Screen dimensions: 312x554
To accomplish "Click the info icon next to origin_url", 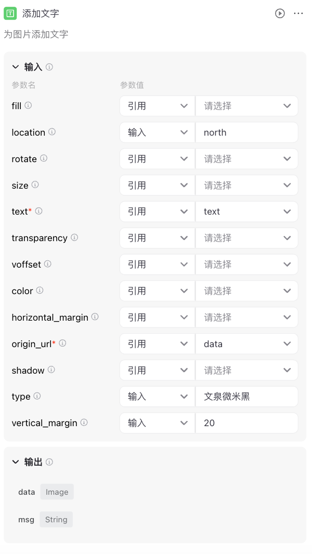I will pos(62,342).
